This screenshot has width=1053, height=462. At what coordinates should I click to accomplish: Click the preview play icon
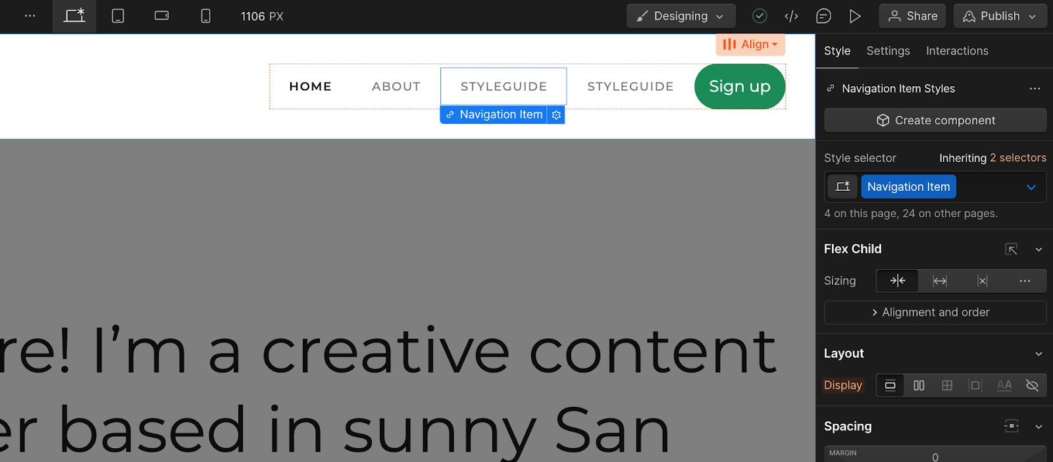pos(854,16)
